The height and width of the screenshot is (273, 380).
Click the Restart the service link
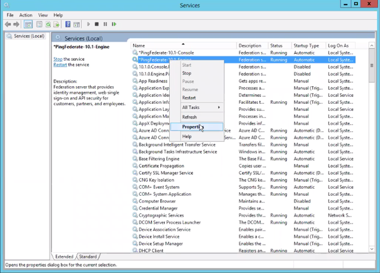tap(60, 65)
